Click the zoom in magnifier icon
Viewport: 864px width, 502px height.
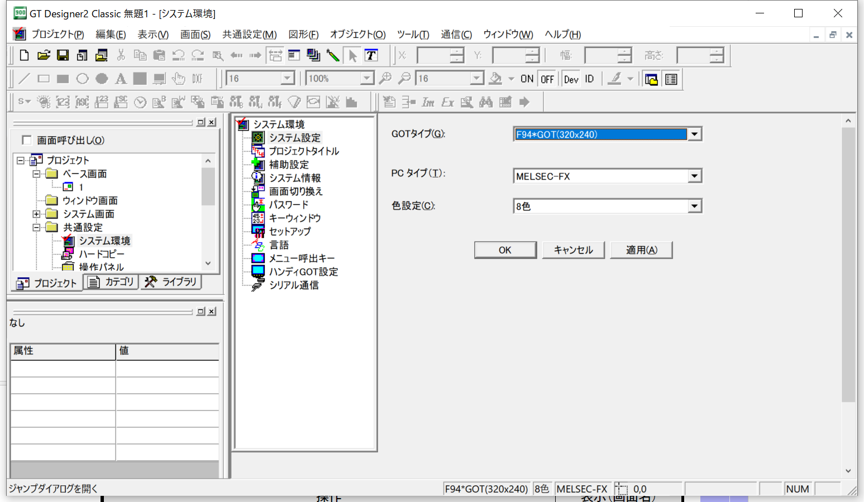[x=385, y=79]
